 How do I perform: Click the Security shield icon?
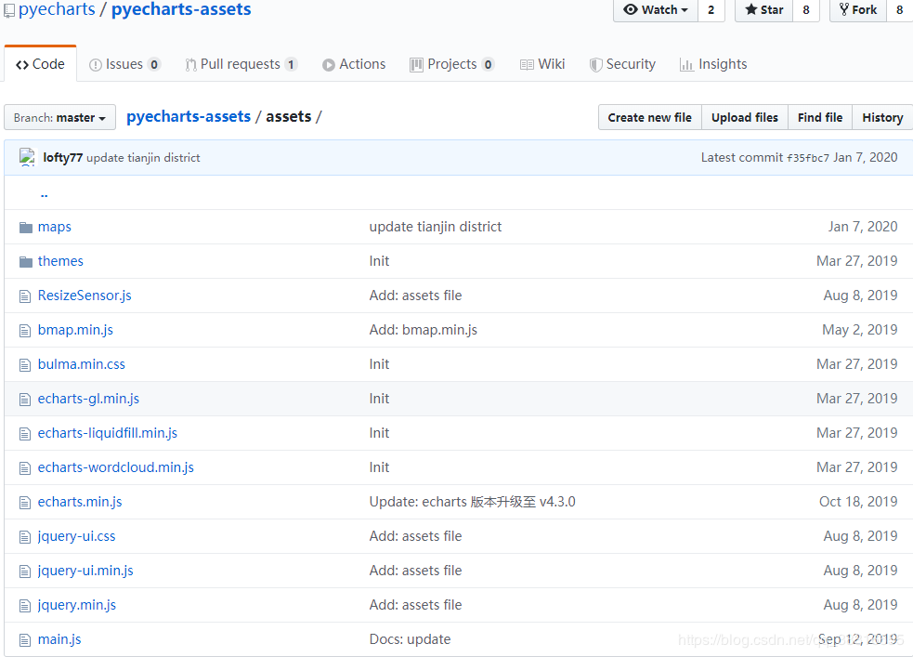pos(596,65)
